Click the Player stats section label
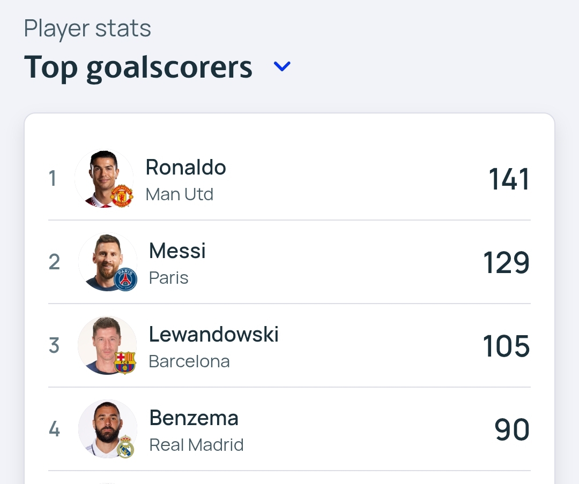 click(87, 28)
